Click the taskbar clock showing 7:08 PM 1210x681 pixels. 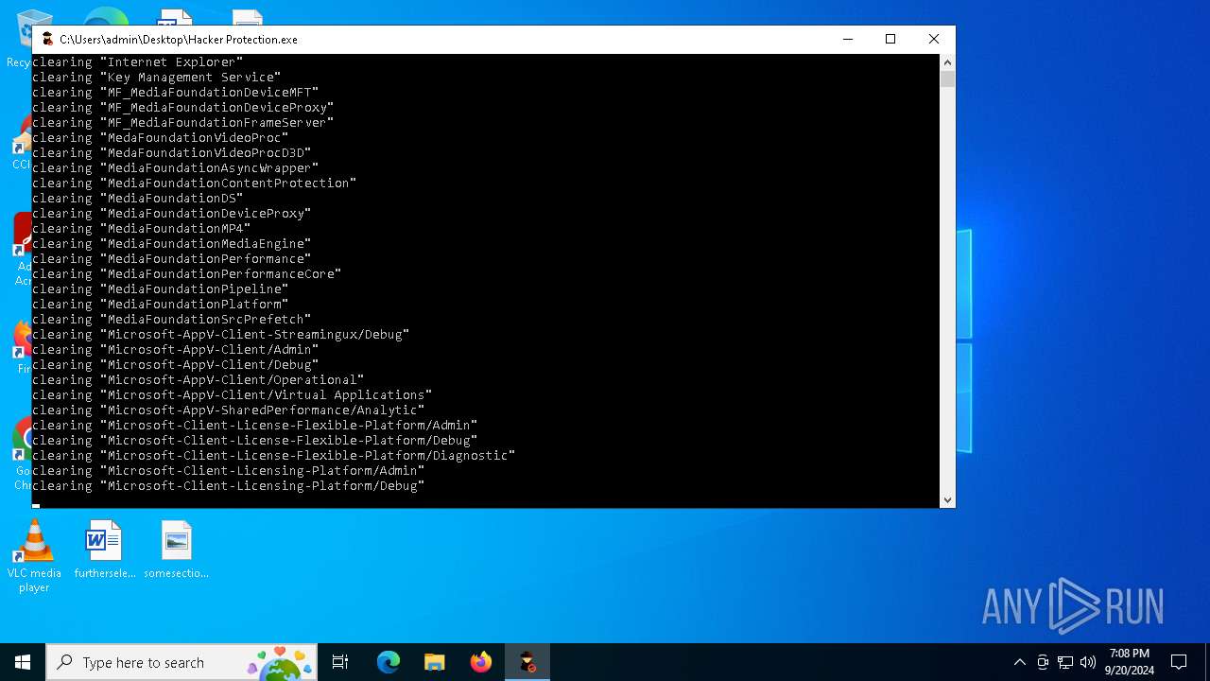coord(1130,662)
